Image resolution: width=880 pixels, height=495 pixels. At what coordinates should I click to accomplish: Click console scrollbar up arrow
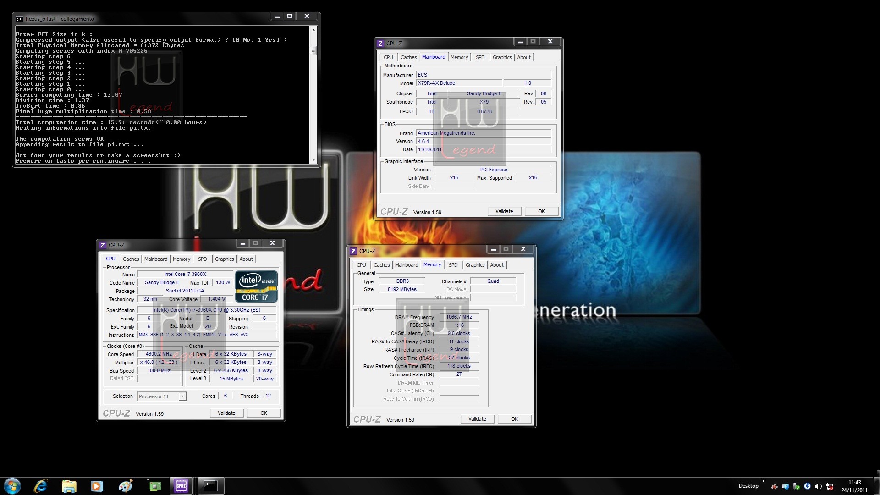click(313, 30)
